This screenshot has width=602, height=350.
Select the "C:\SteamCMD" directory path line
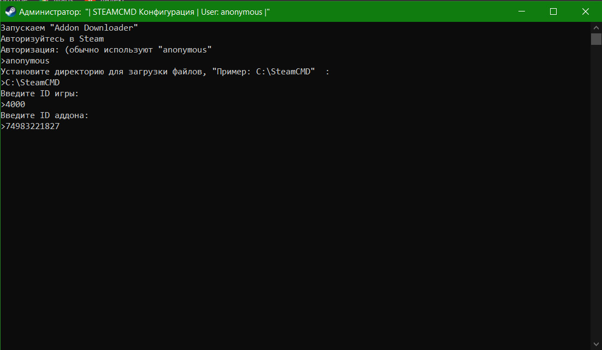31,82
